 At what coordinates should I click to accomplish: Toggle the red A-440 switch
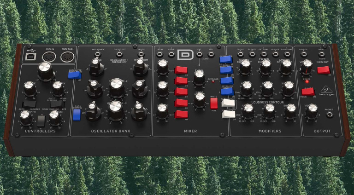tap(307, 92)
